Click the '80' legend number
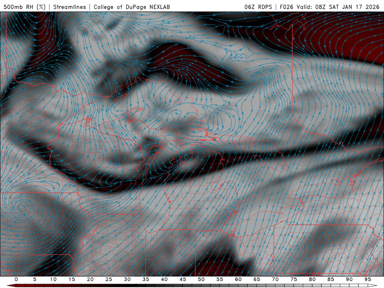 tap(312, 279)
